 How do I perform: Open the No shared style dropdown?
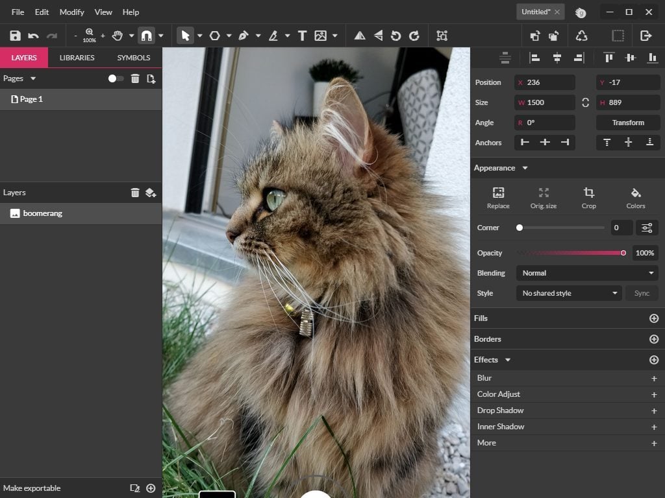tap(569, 293)
